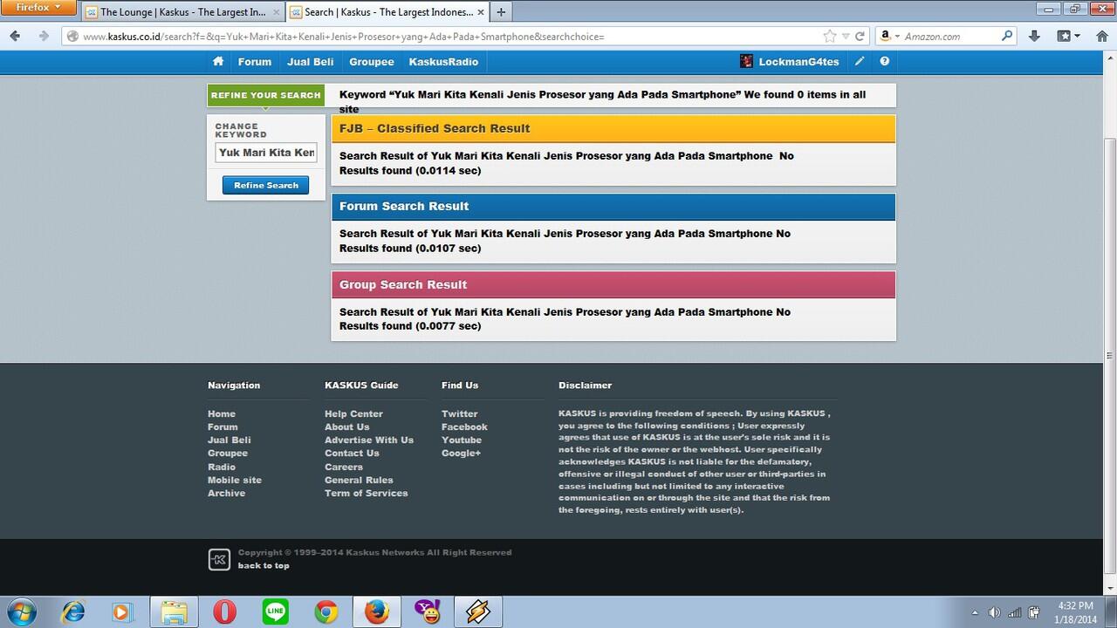Open the Firefox downloads arrow

point(1034,36)
